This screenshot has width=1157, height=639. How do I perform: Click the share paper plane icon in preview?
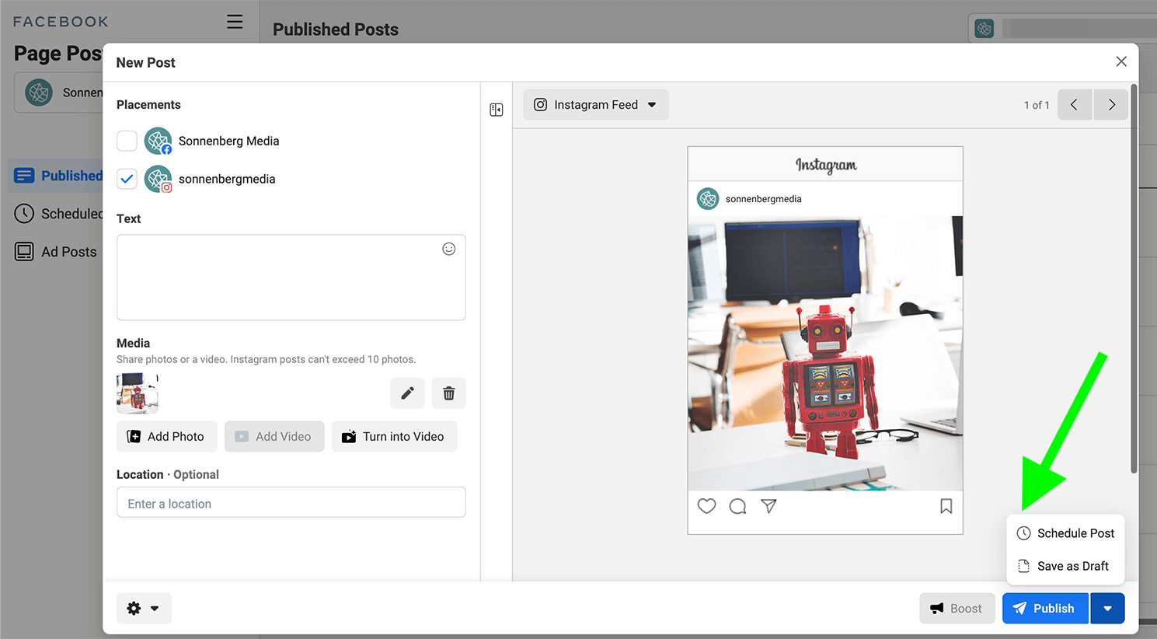tap(768, 506)
